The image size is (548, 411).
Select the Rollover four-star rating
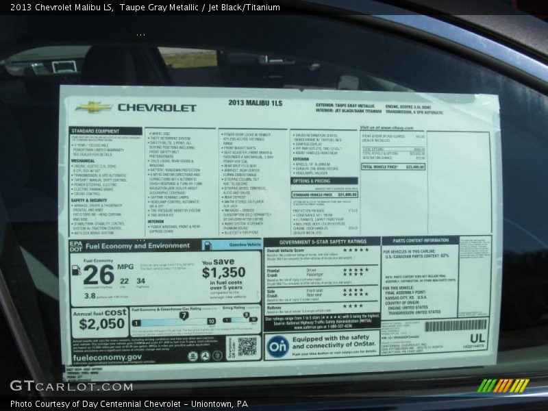(x=353, y=304)
